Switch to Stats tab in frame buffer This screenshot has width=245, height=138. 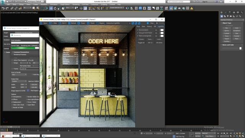point(143,26)
